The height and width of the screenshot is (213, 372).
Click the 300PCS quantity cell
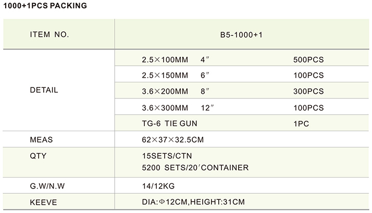[308, 92]
